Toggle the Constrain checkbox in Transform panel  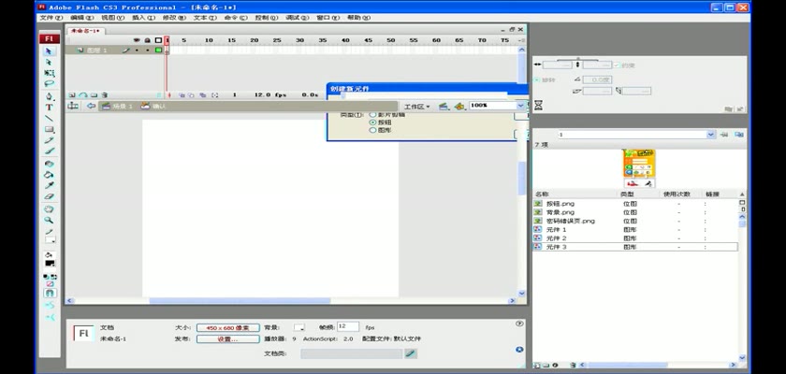click(617, 65)
